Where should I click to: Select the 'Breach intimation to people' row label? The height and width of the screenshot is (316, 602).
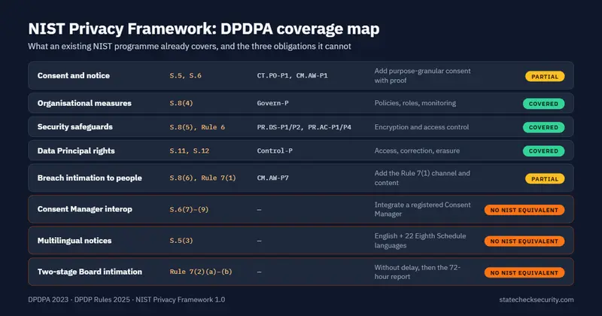90,178
